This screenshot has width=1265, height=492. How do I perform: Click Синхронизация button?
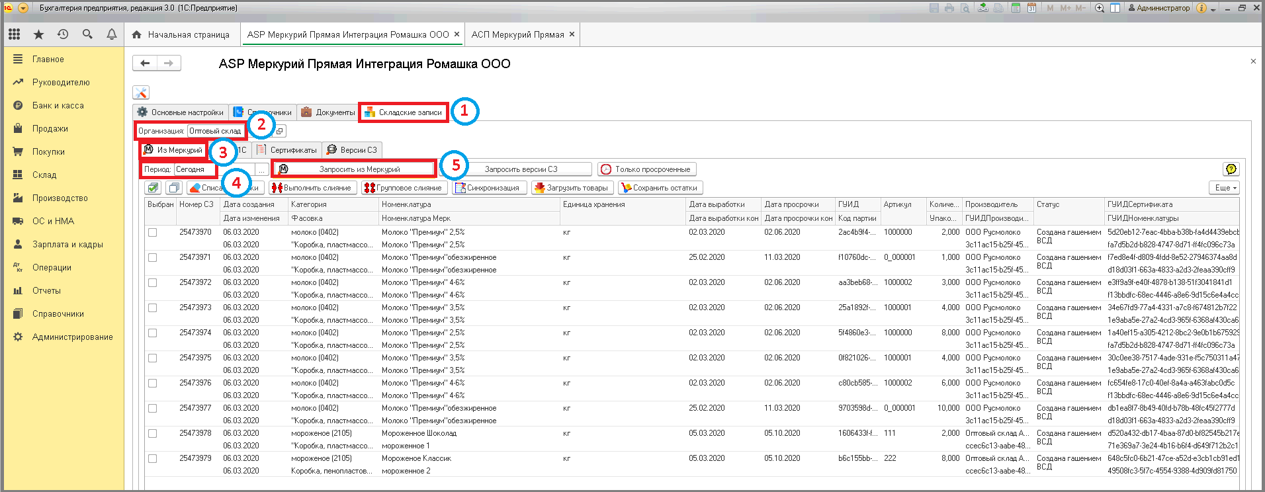[x=490, y=188]
